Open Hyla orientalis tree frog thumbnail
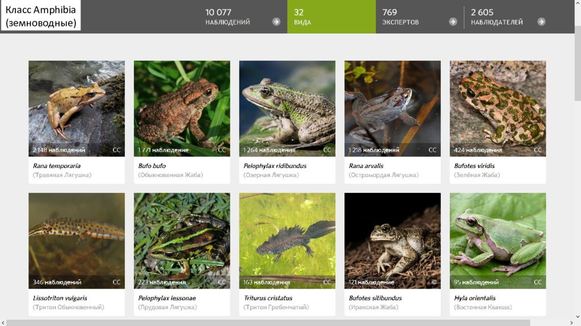Image resolution: width=581 pixels, height=326 pixels. click(x=498, y=241)
